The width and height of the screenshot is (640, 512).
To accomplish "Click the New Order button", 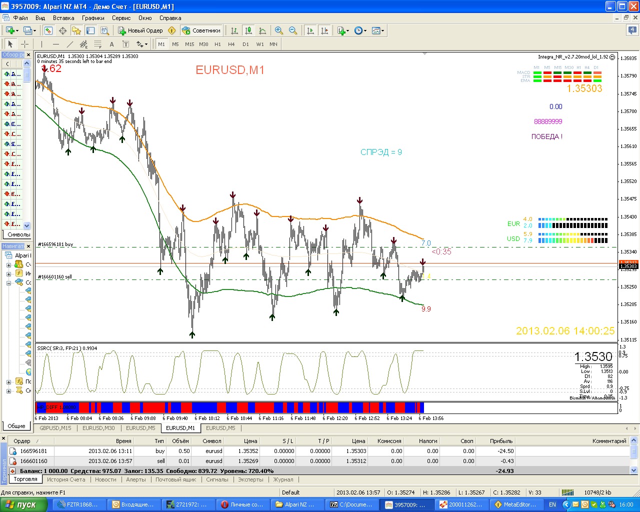I will tap(140, 30).
